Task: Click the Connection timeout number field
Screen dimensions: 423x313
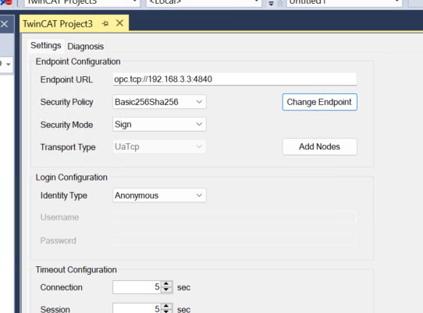Action: 137,287
